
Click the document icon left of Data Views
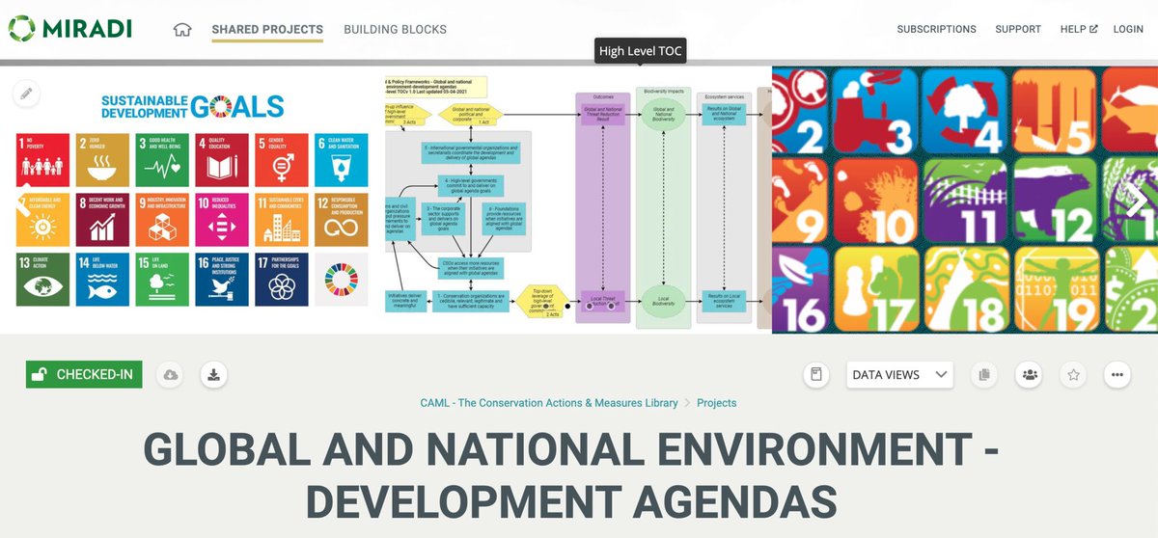click(x=816, y=375)
